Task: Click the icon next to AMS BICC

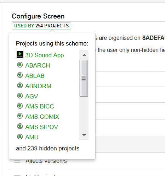Action: coord(20,106)
